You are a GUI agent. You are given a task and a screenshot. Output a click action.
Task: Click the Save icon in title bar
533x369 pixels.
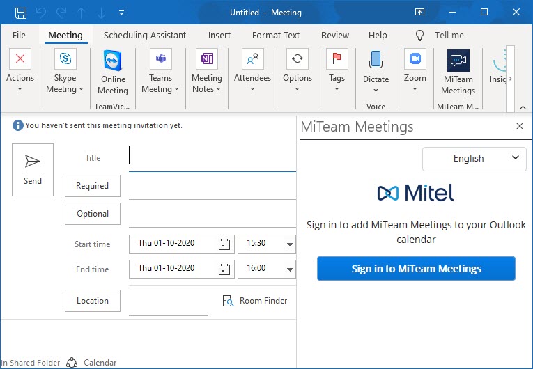point(21,13)
